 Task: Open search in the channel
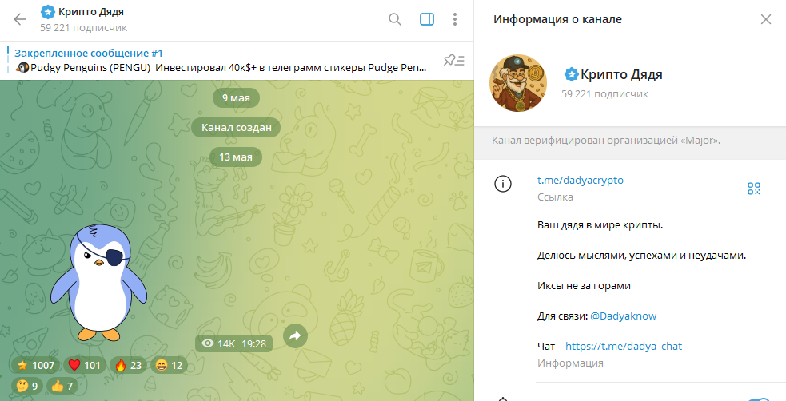coord(395,19)
